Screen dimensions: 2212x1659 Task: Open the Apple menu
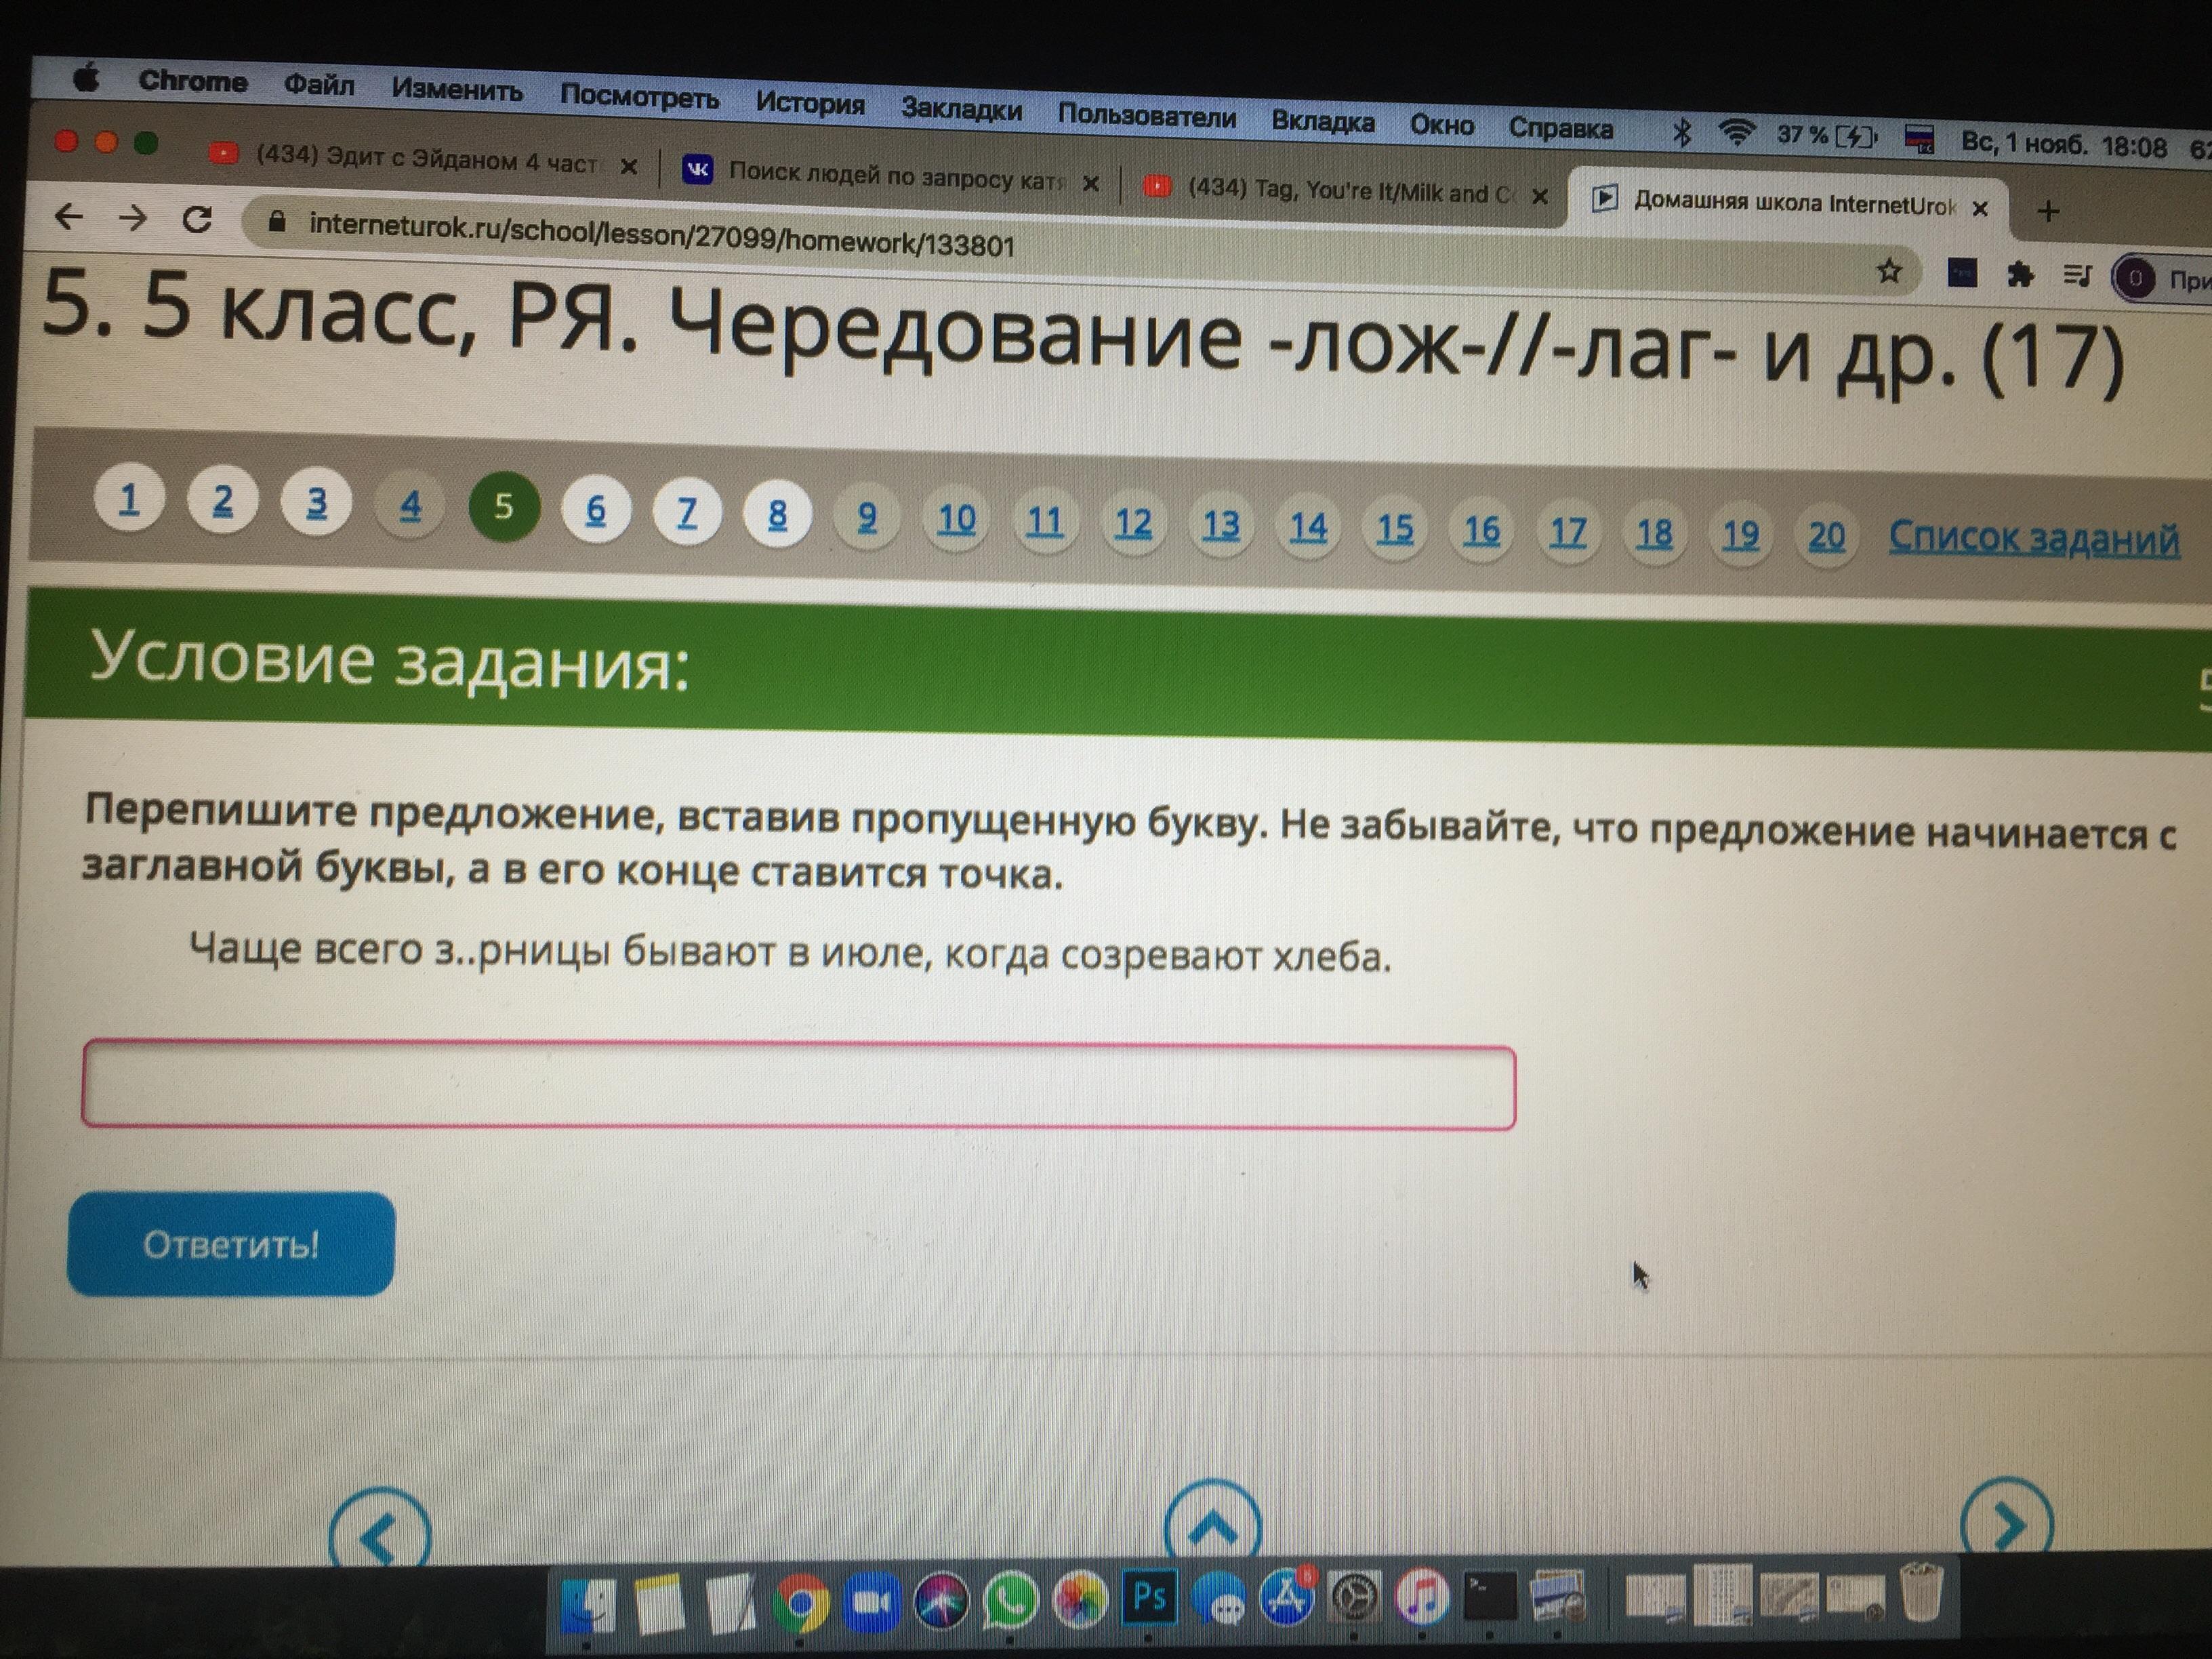coord(87,77)
